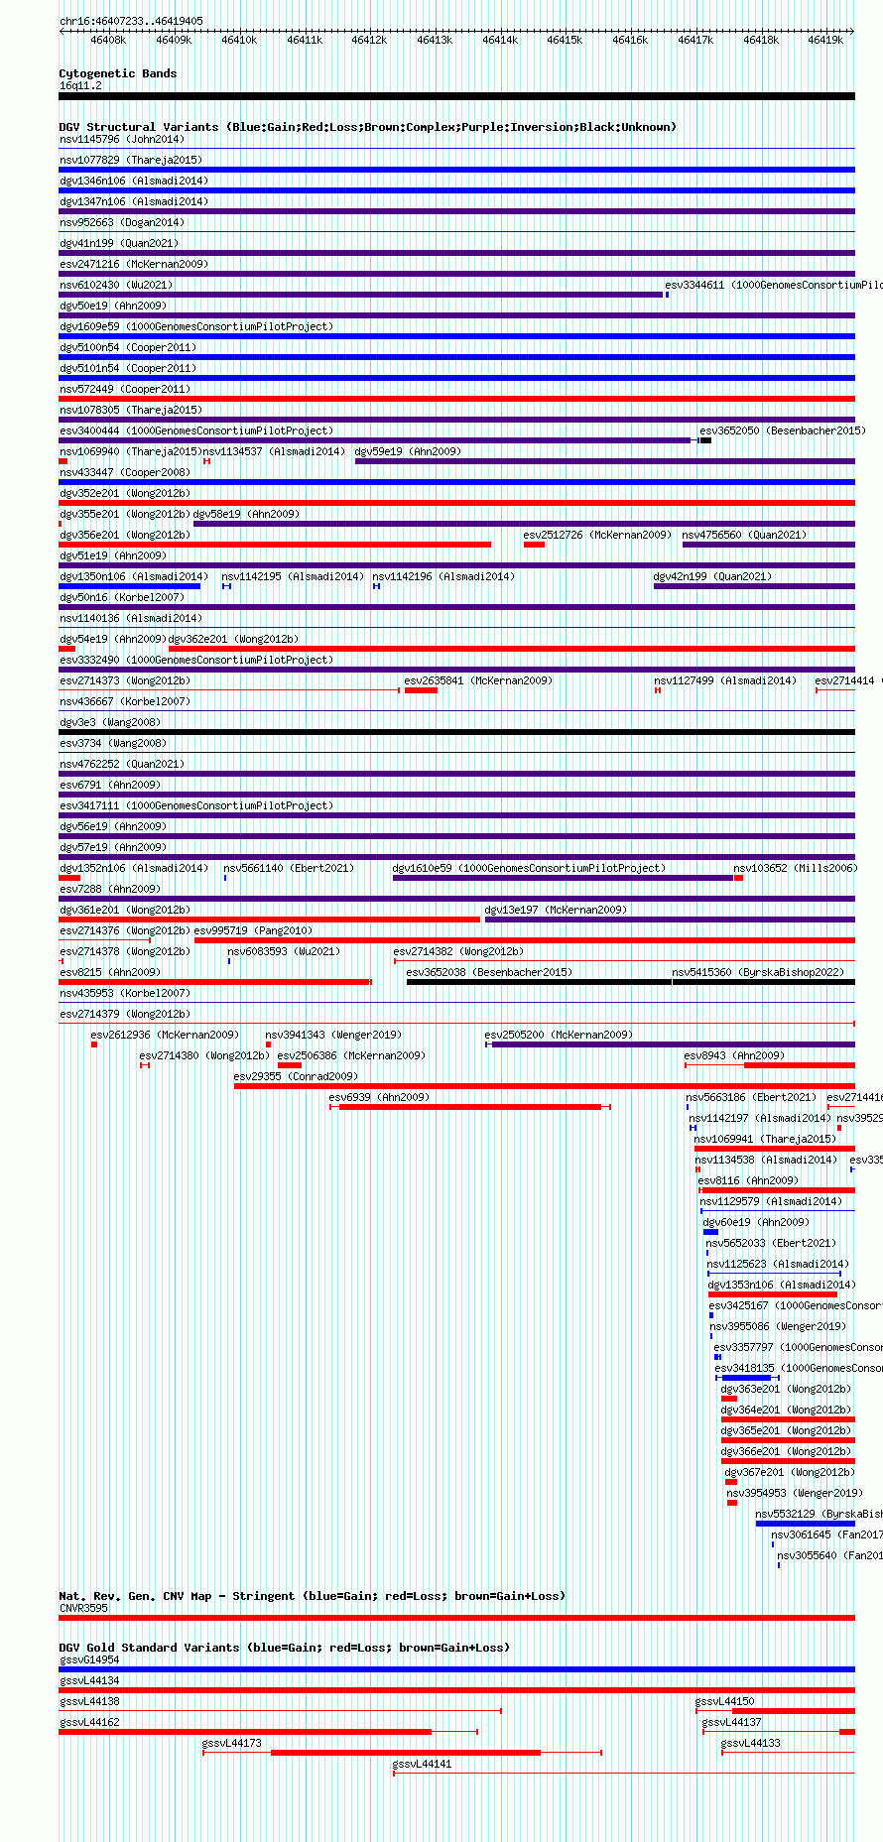This screenshot has width=883, height=1842.
Task: Click dgv3e3 (Wang2008) label
Action: click(x=109, y=722)
